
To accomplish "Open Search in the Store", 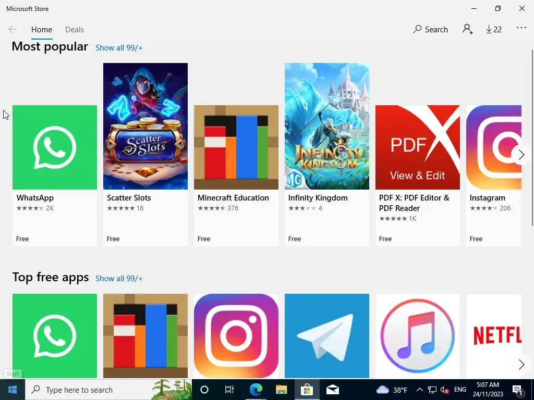I will click(x=430, y=30).
